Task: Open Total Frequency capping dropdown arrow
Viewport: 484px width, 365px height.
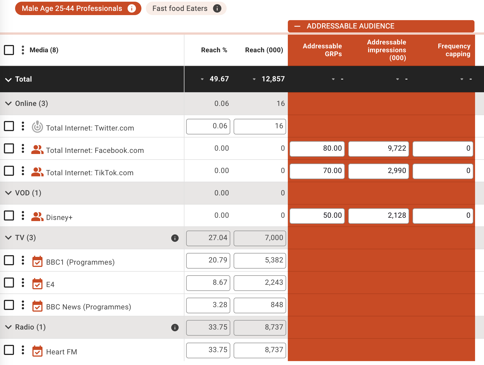Action: point(462,79)
